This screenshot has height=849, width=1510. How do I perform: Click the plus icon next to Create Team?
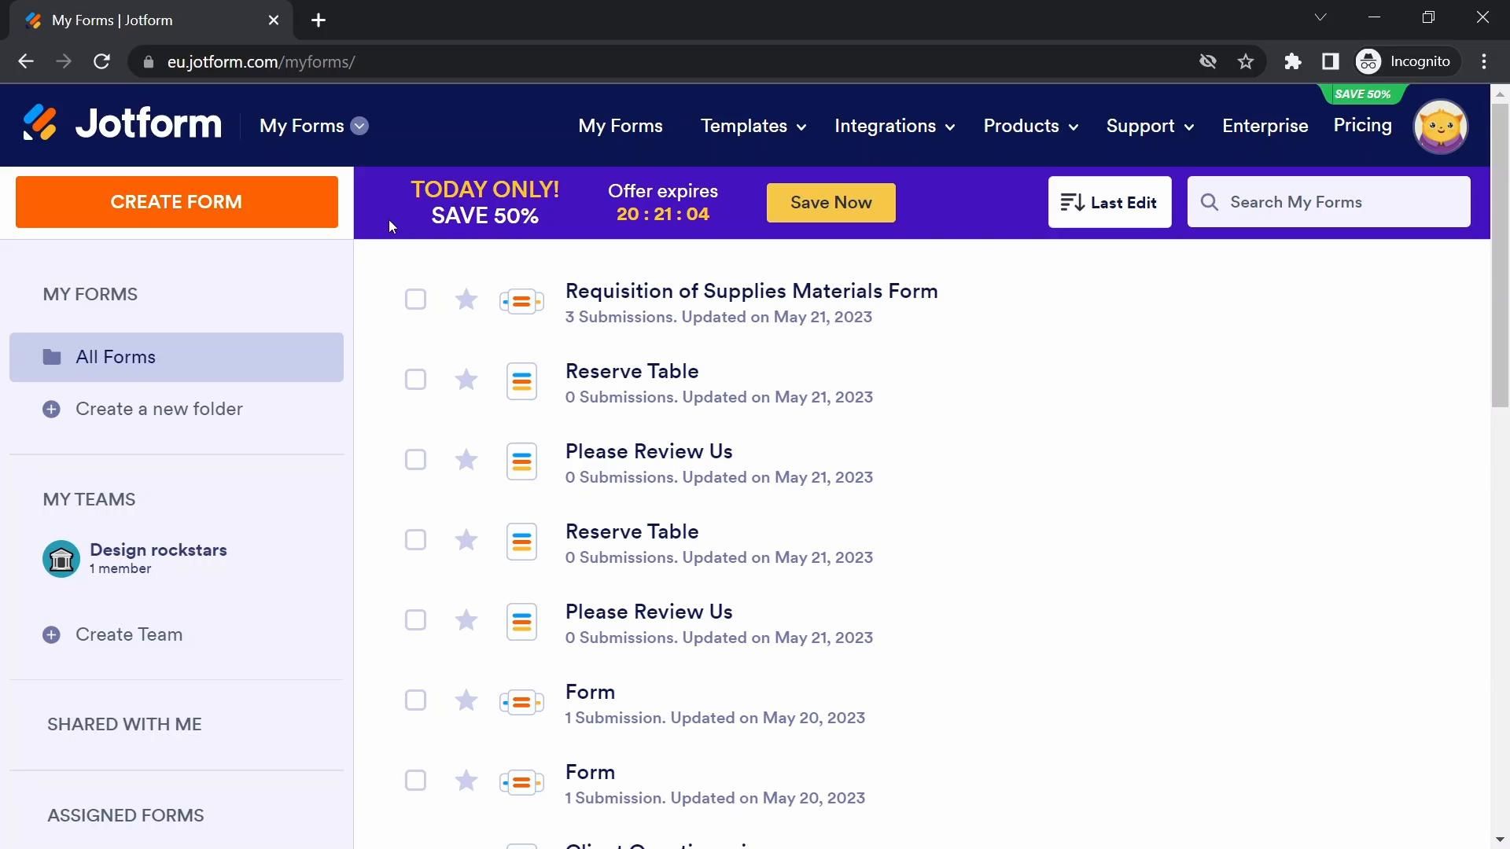[51, 635]
